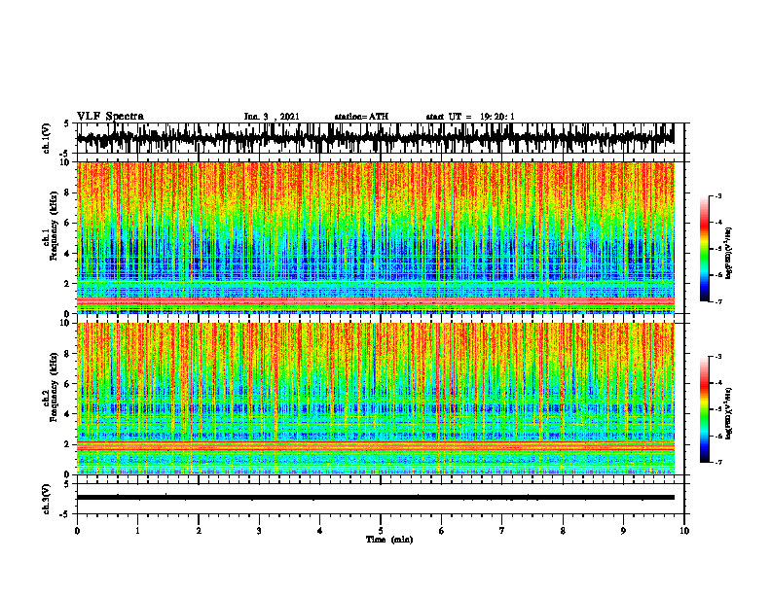Click the "10" tick on time axis
Image resolution: width=771 pixels, height=595 pixels.
(684, 531)
